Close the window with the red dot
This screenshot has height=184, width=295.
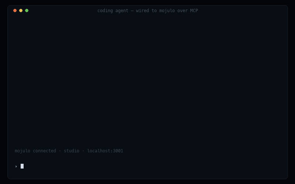coord(15,11)
